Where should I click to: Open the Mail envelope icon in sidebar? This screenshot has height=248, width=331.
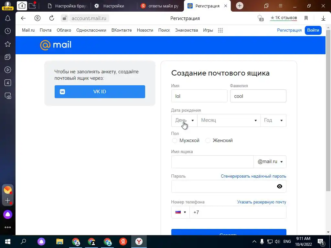point(8,190)
